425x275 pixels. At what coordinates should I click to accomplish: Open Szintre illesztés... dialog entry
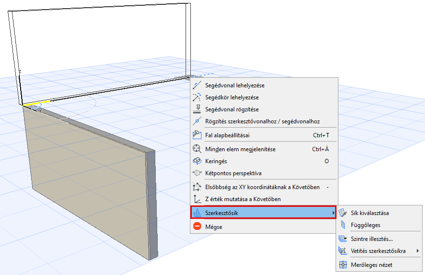click(379, 239)
